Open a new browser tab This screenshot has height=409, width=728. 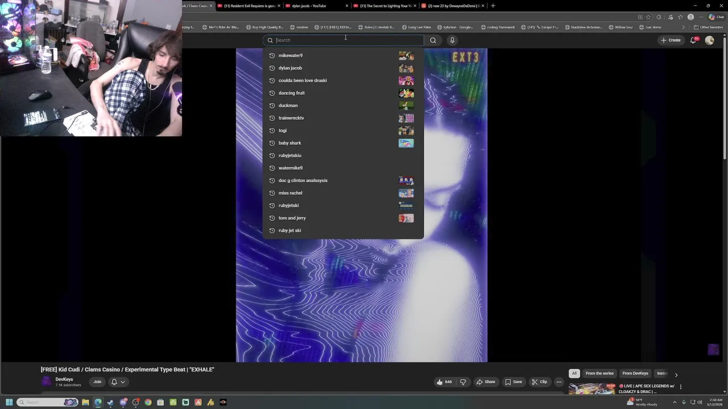[x=493, y=6]
